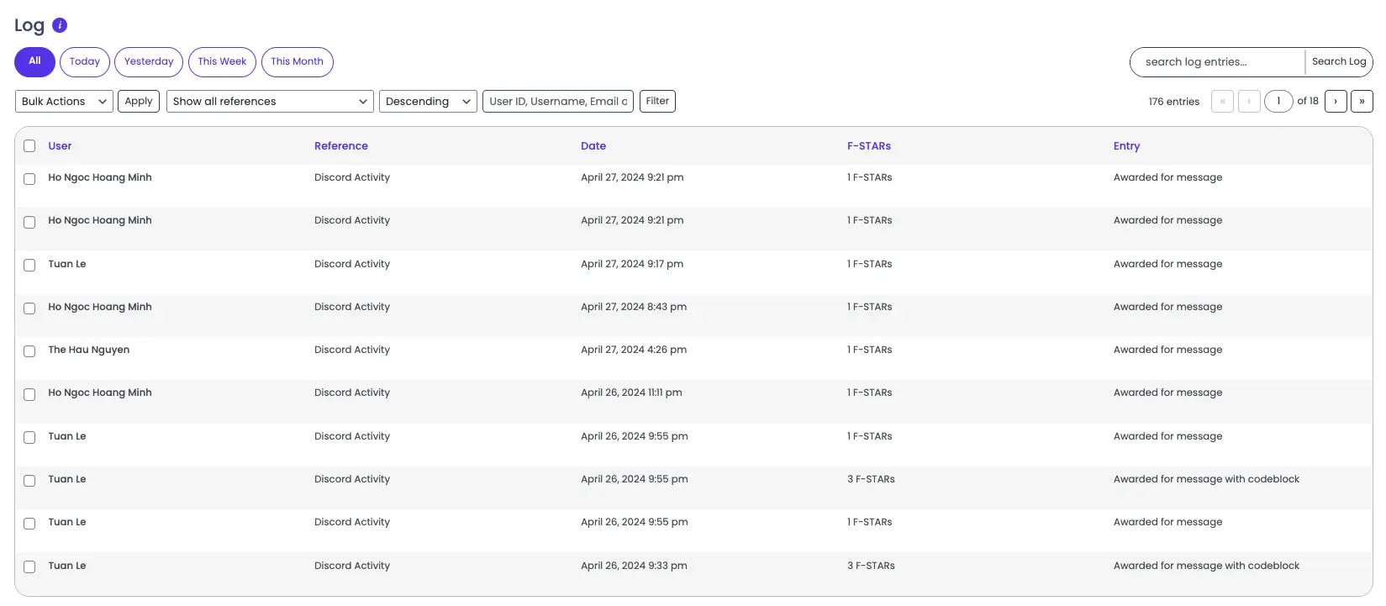The height and width of the screenshot is (606, 1386).
Task: Check the box for The Hau Nguyen row
Action: [x=29, y=351]
